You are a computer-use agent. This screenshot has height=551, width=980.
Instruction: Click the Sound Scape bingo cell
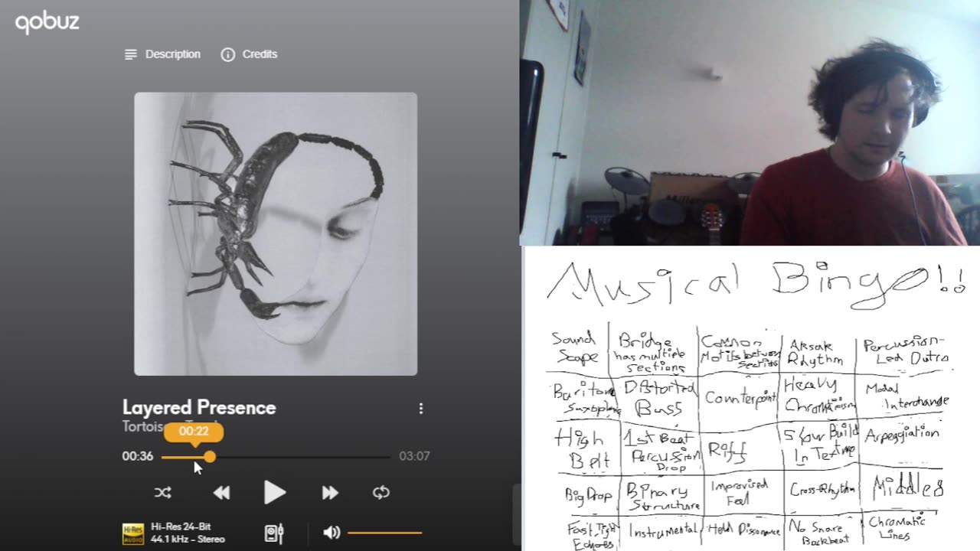[x=576, y=348]
